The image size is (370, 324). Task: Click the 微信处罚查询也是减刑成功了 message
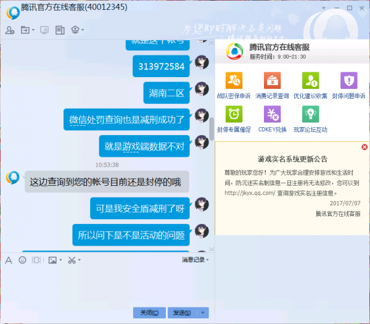[126, 120]
